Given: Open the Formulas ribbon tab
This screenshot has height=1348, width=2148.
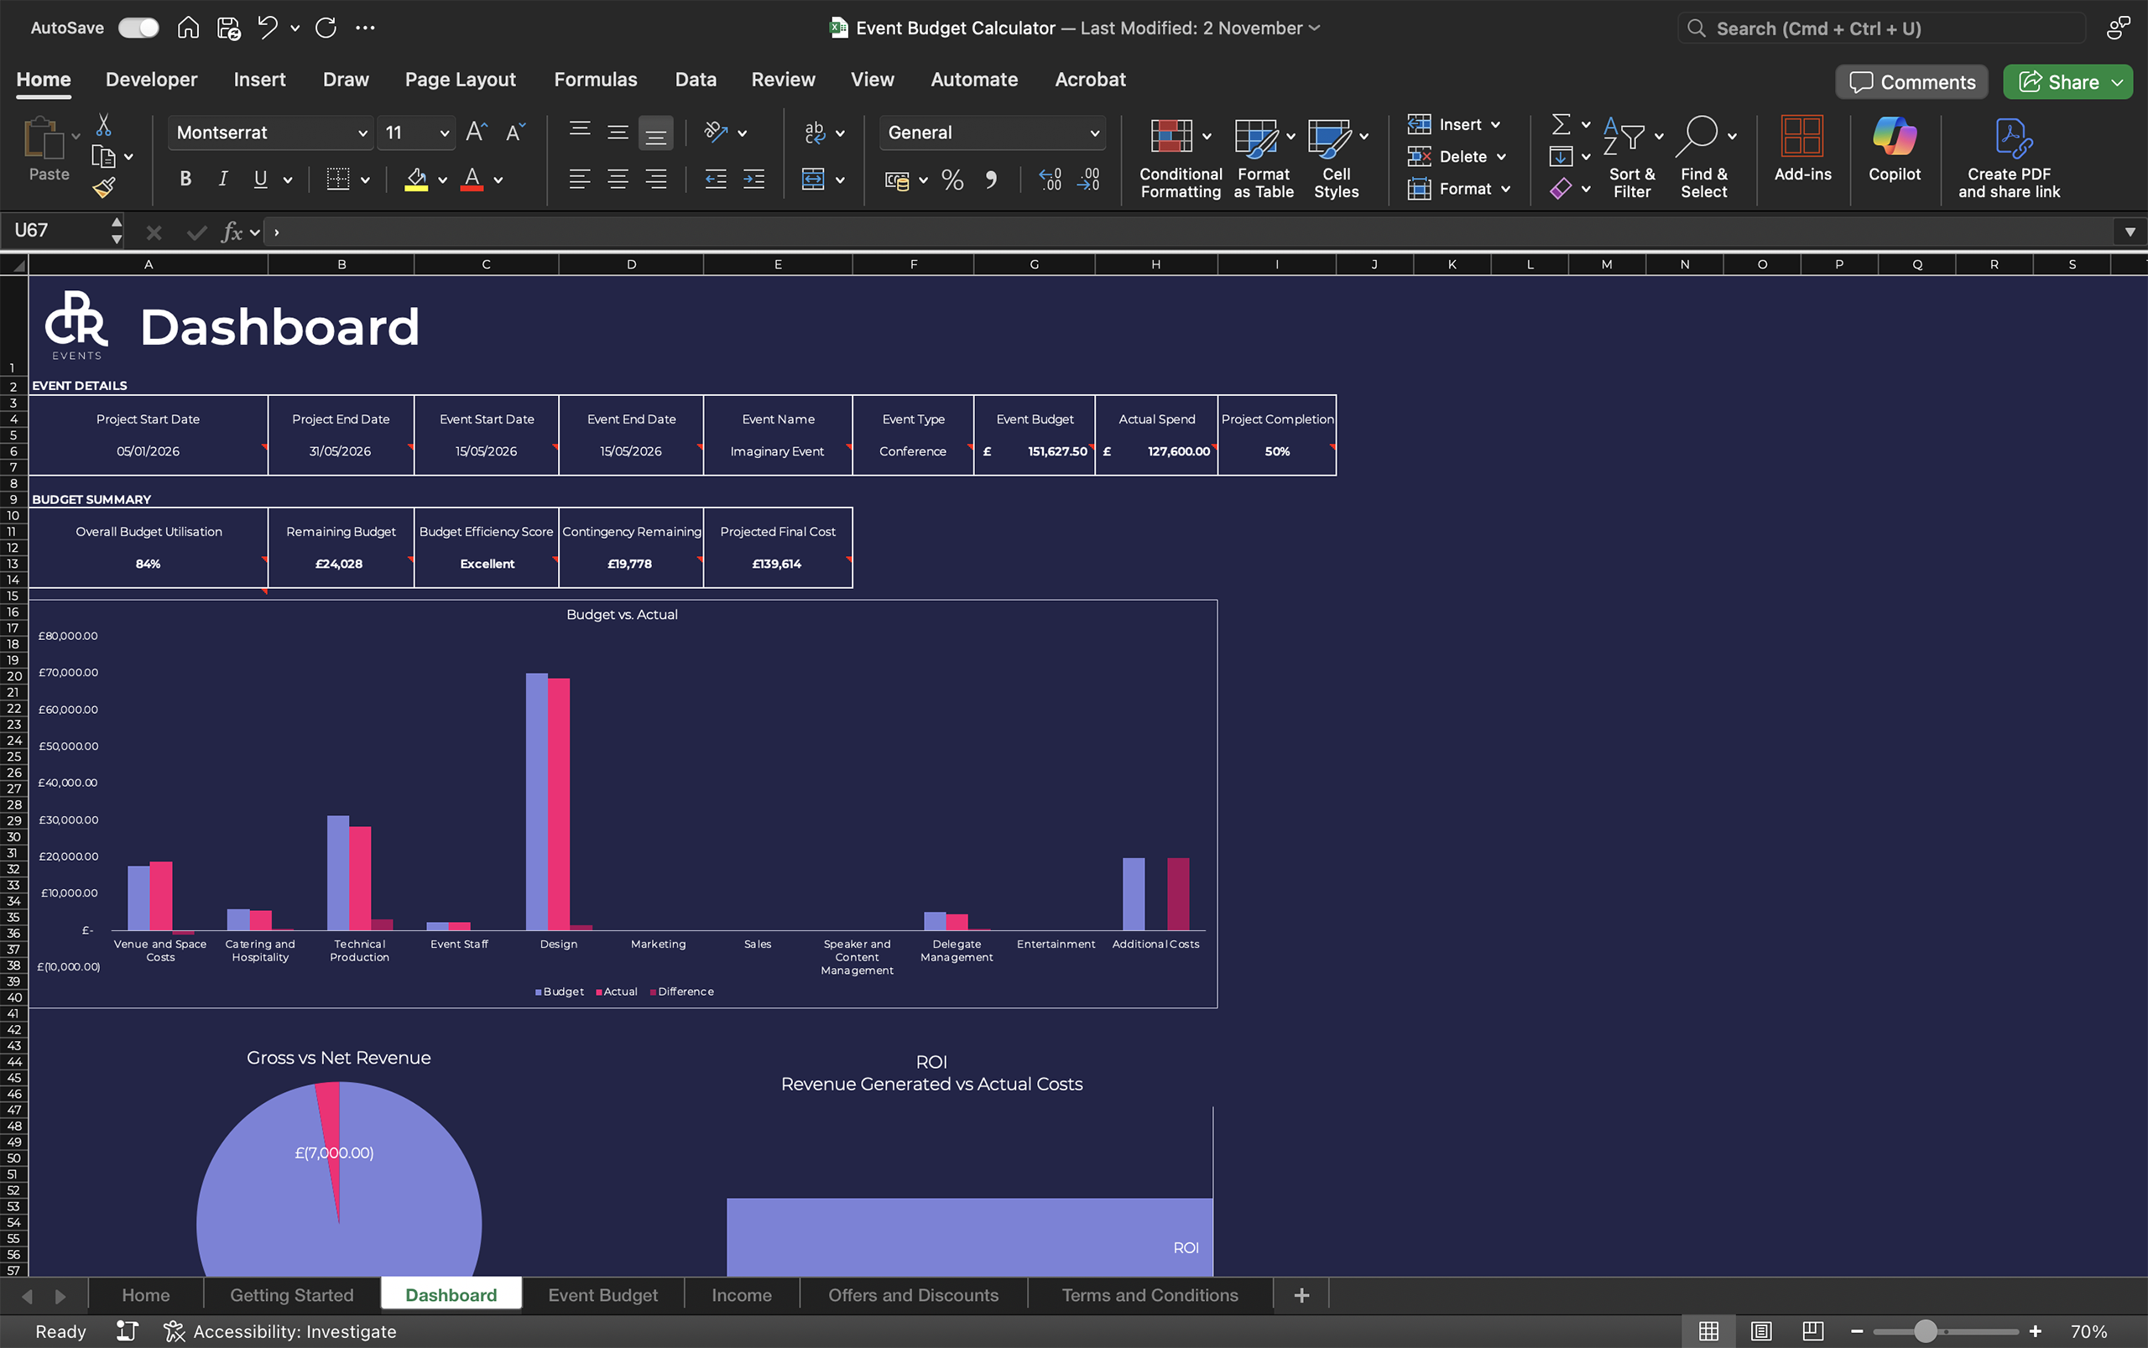Looking at the screenshot, I should click(595, 80).
